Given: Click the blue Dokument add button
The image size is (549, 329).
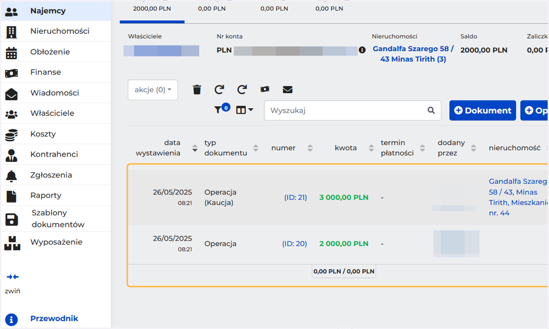Looking at the screenshot, I should click(483, 110).
